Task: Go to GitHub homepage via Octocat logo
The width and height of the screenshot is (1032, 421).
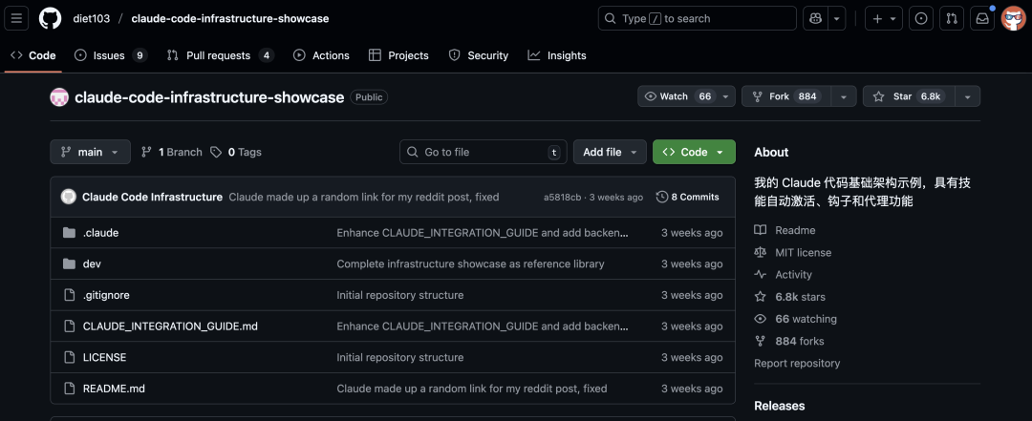Action: 50,18
